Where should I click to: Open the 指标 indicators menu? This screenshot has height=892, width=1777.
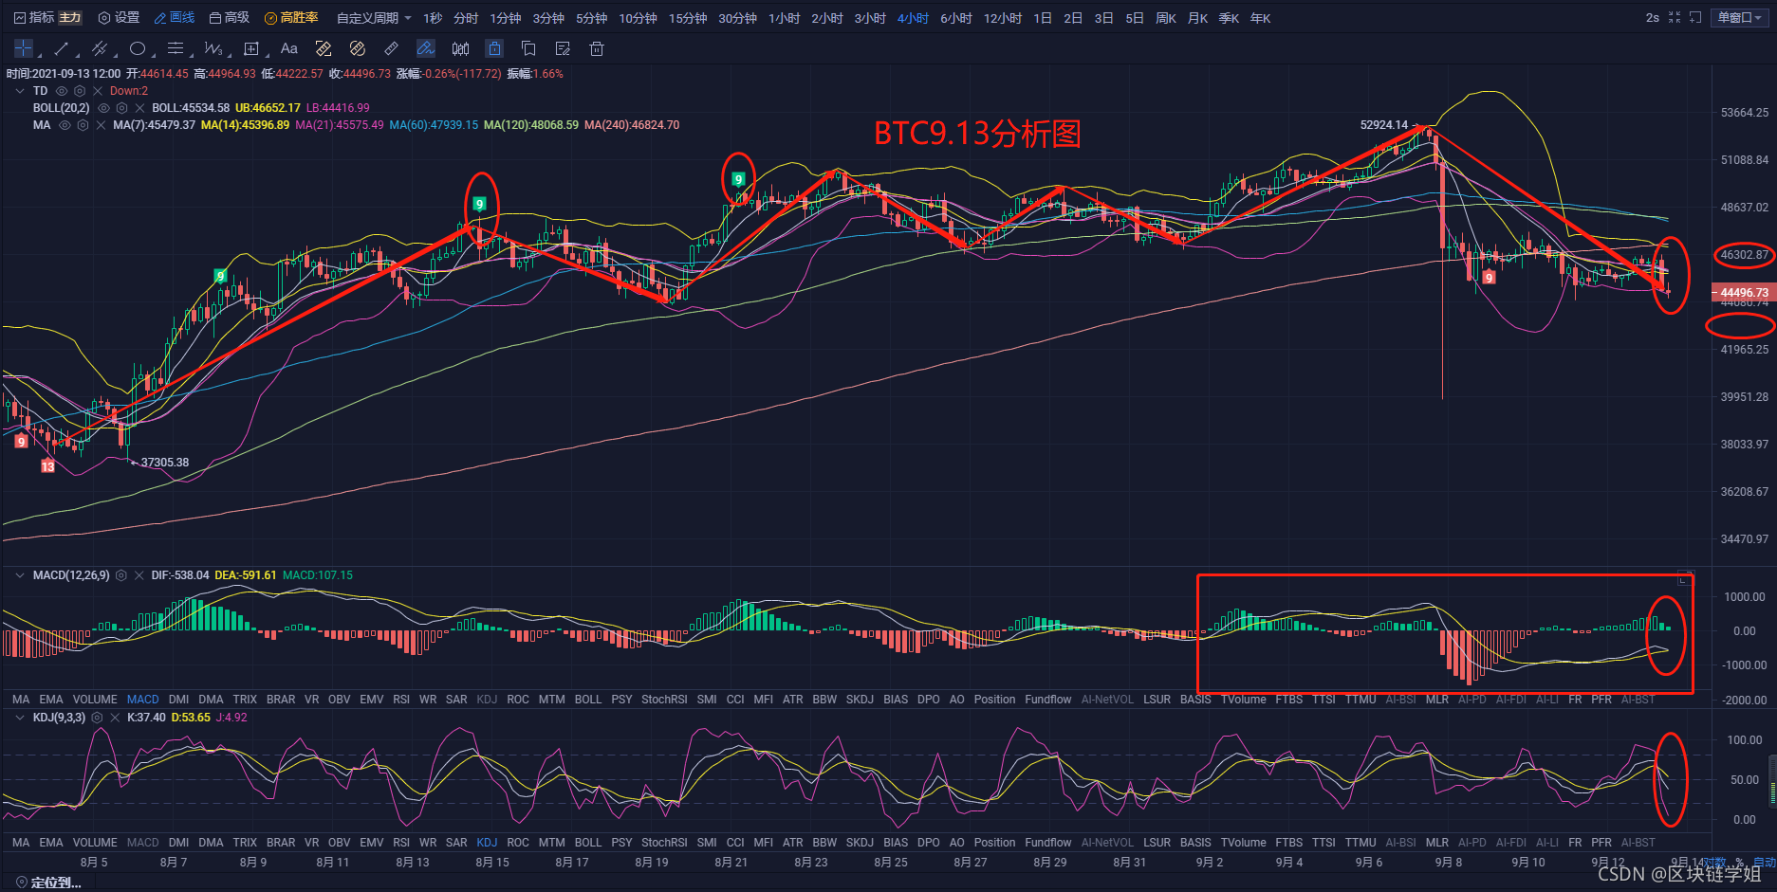[34, 18]
